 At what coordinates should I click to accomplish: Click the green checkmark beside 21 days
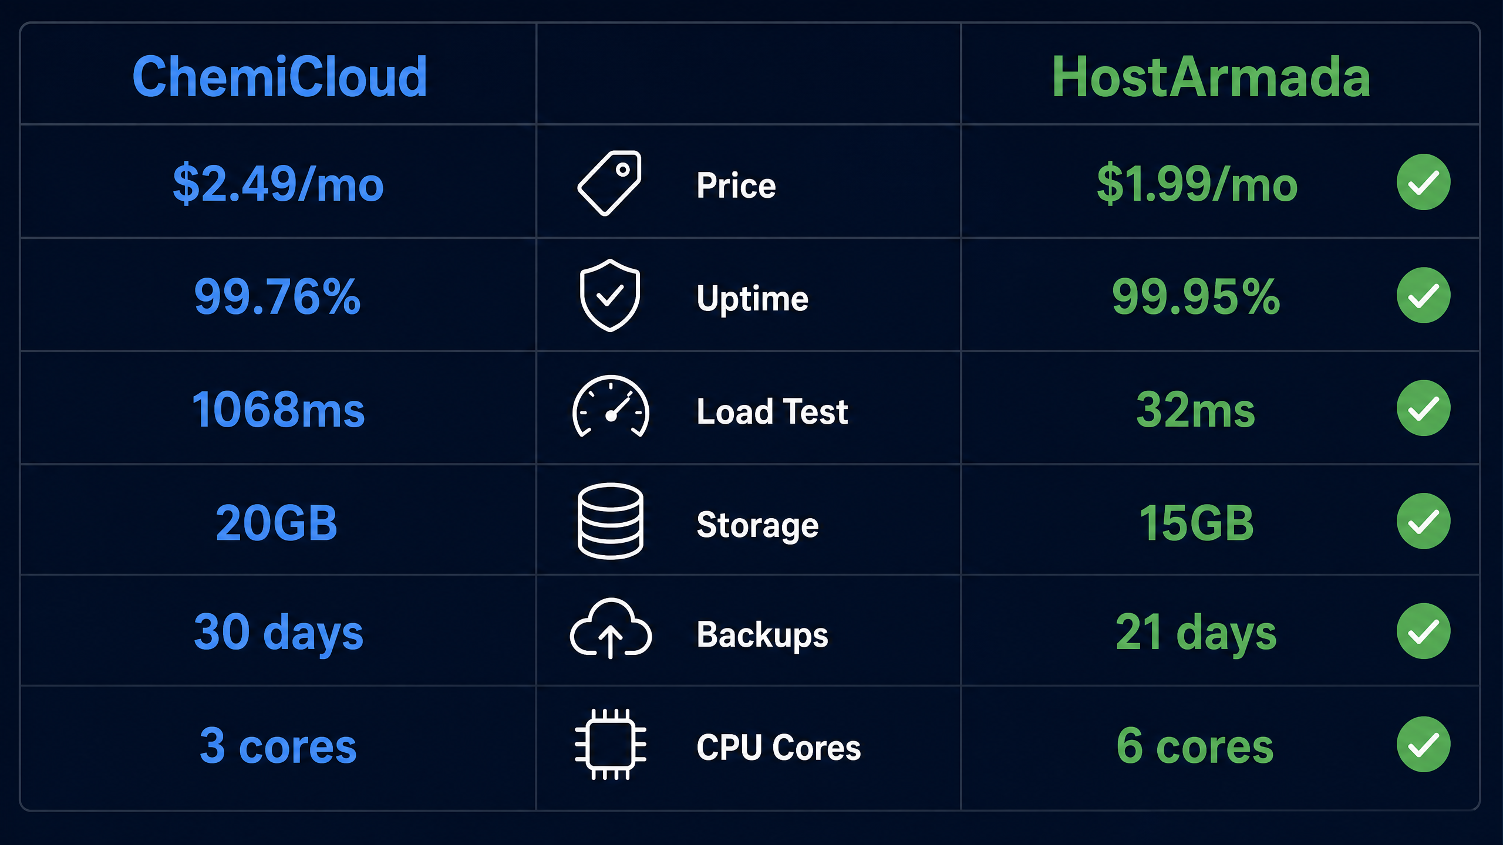[x=1423, y=631]
